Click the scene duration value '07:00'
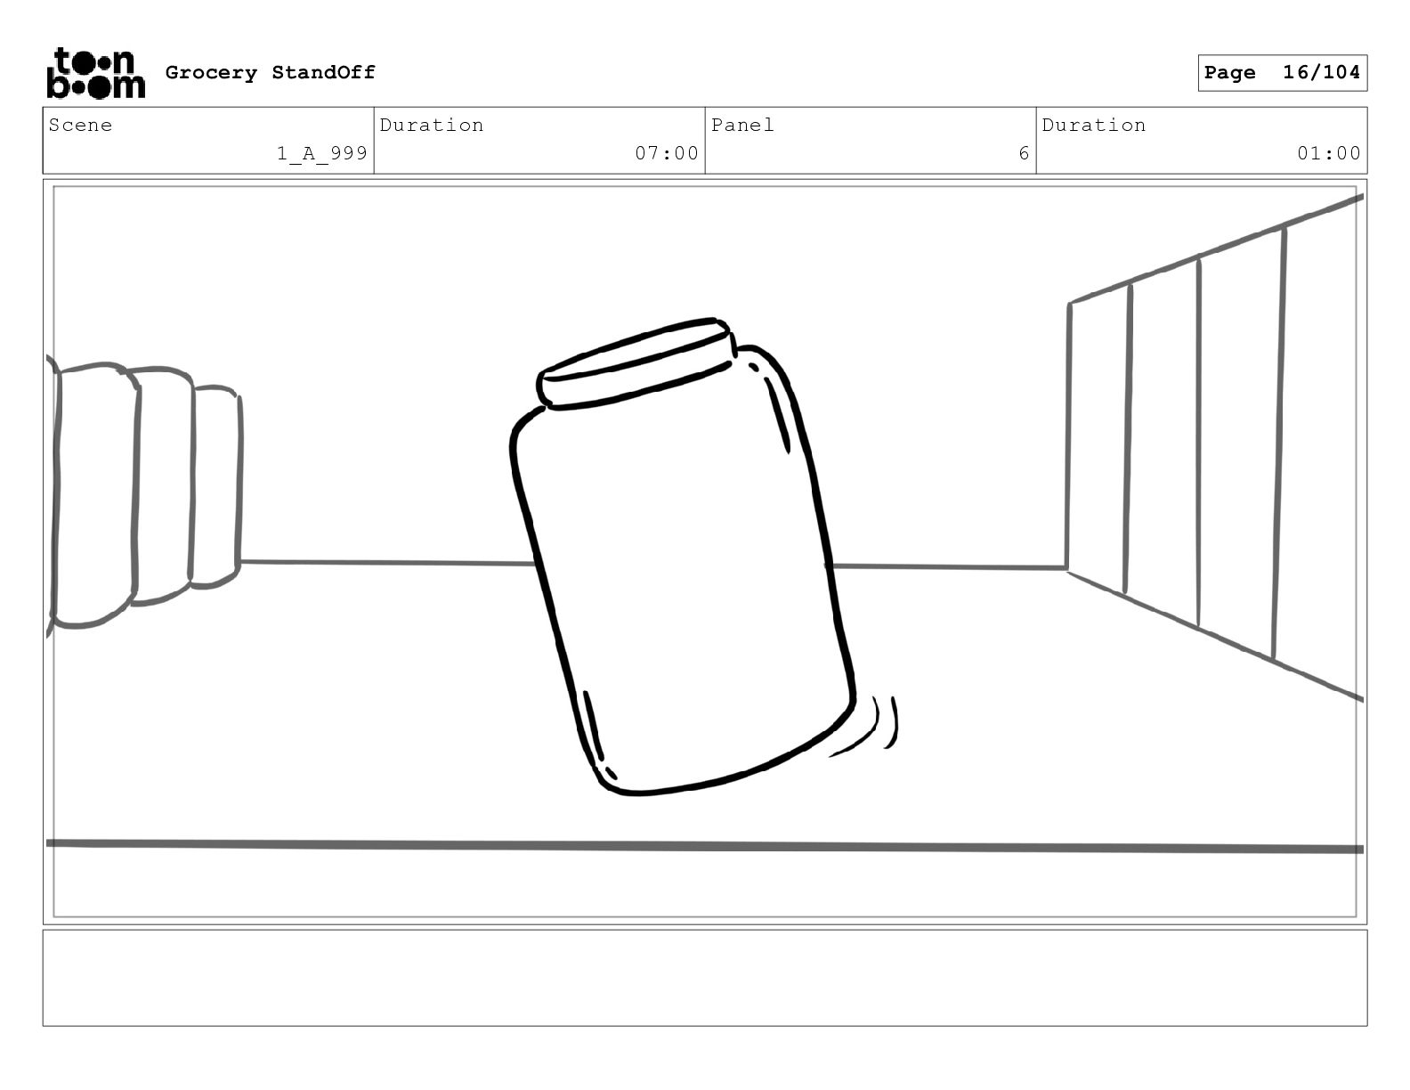The width and height of the screenshot is (1410, 1090). (x=667, y=153)
